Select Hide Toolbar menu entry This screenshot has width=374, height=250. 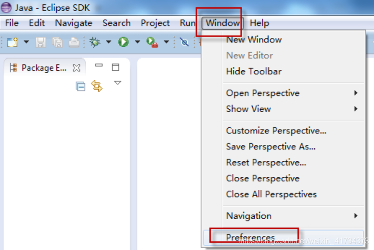284,71
